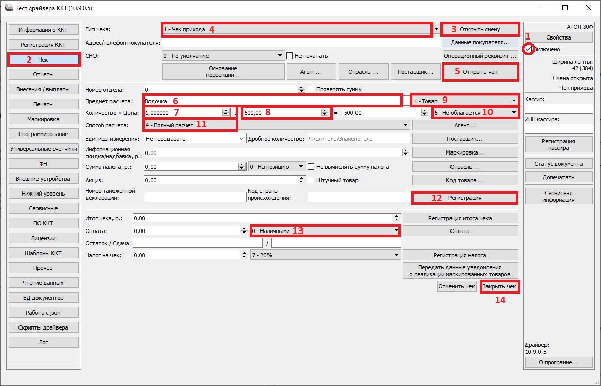The width and height of the screenshot is (601, 386).
Task: Click 'Отменить чек' button
Action: coord(456,286)
